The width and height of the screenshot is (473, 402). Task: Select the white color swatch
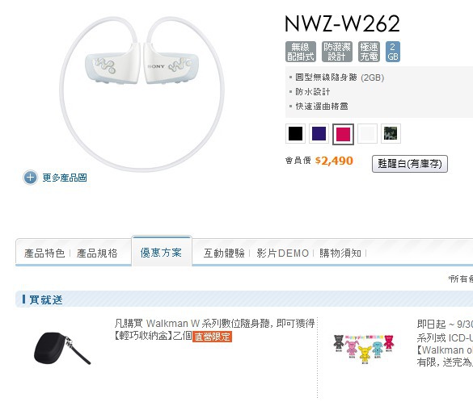[367, 133]
